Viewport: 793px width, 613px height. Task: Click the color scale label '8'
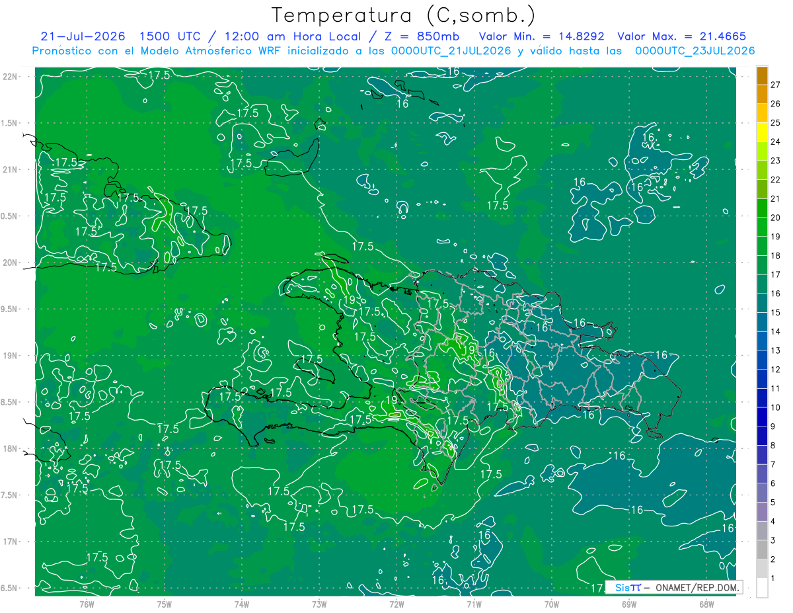(773, 446)
